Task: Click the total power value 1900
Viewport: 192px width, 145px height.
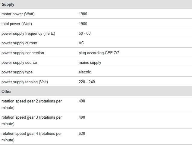Action: pyautogui.click(x=83, y=24)
